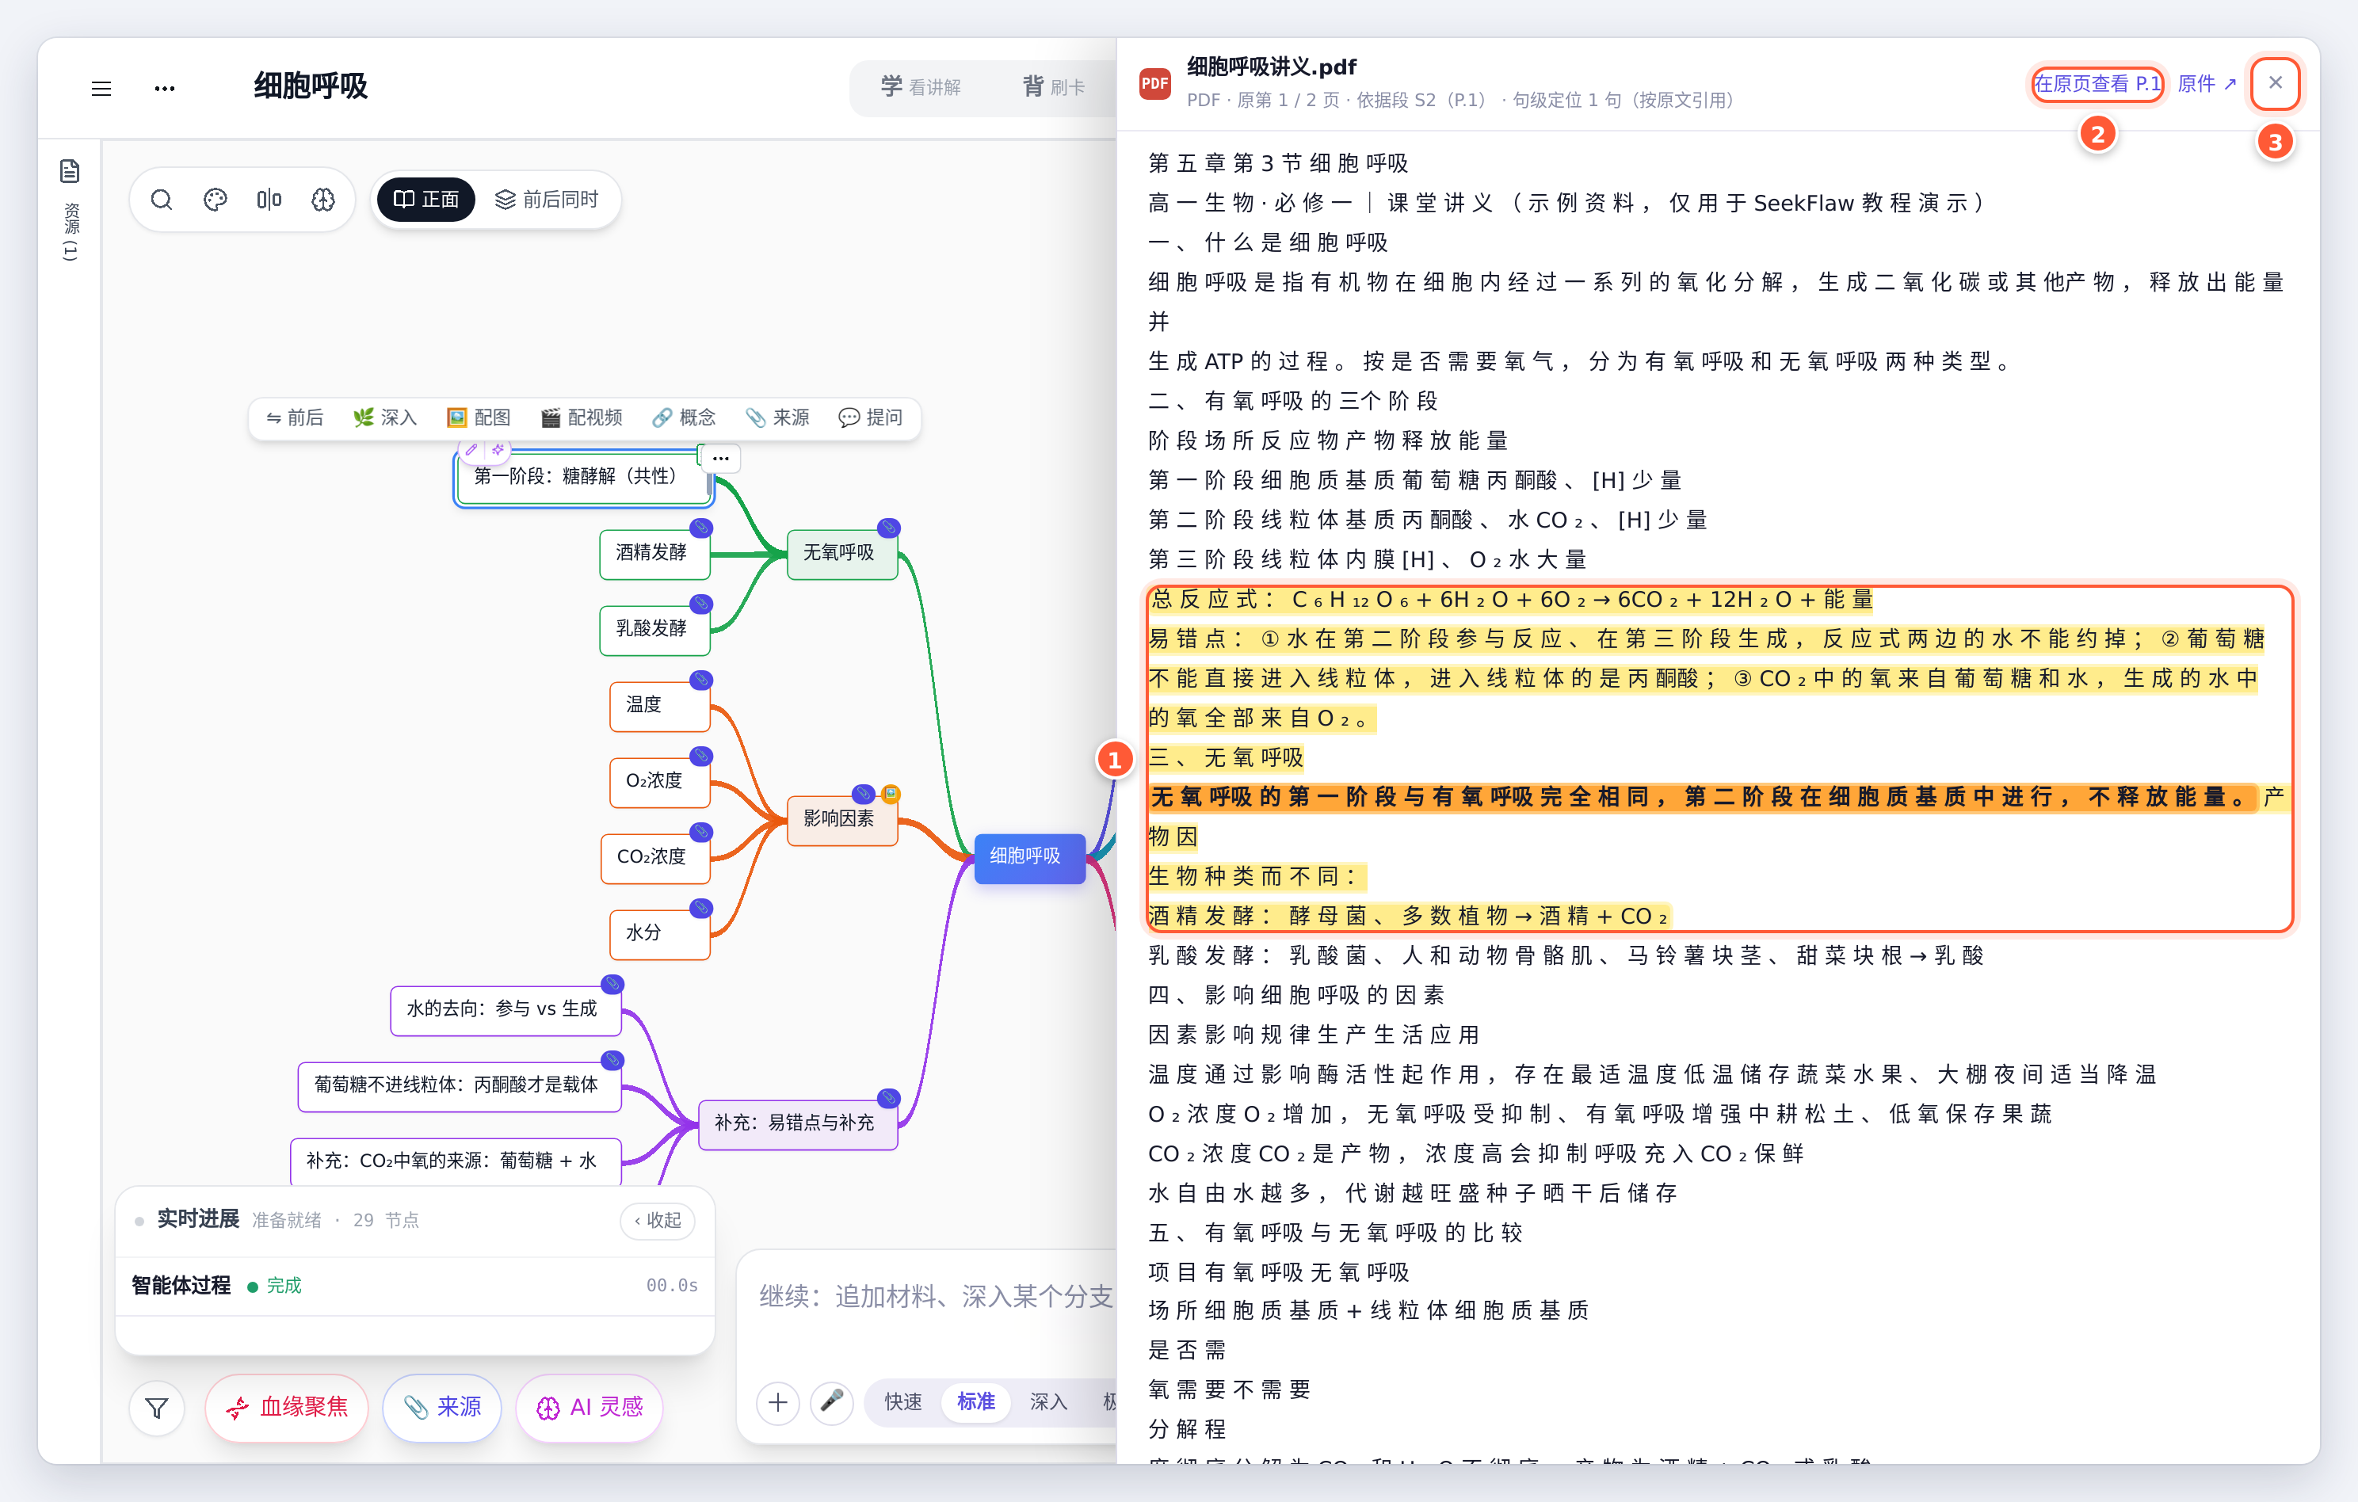The height and width of the screenshot is (1502, 2358).
Task: Click the align layout icon in toolbar
Action: pos(269,200)
